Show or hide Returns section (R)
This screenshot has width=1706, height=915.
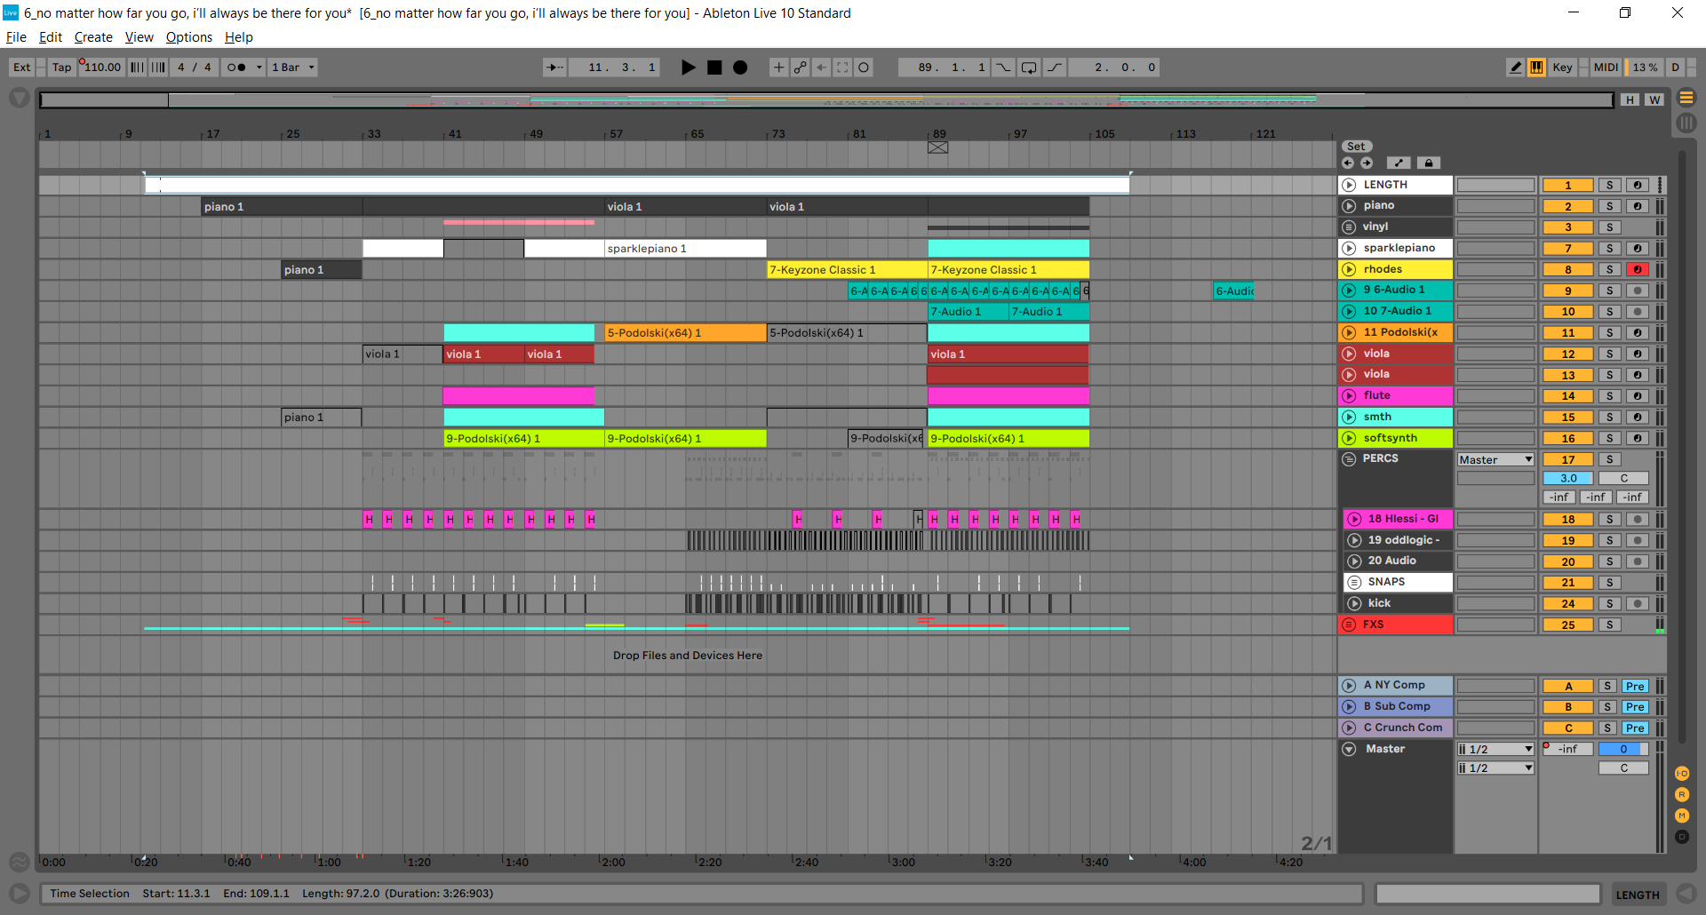(x=1682, y=795)
